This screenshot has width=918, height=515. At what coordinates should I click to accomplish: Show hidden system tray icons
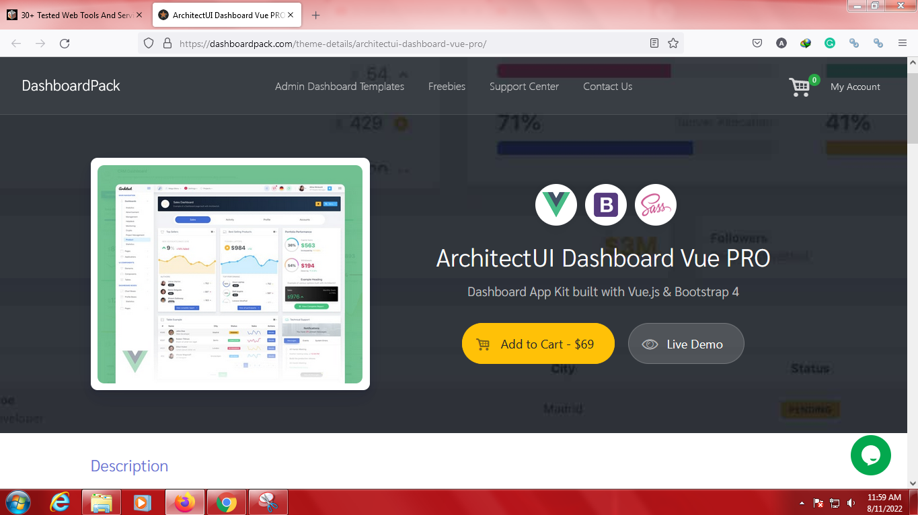(802, 502)
